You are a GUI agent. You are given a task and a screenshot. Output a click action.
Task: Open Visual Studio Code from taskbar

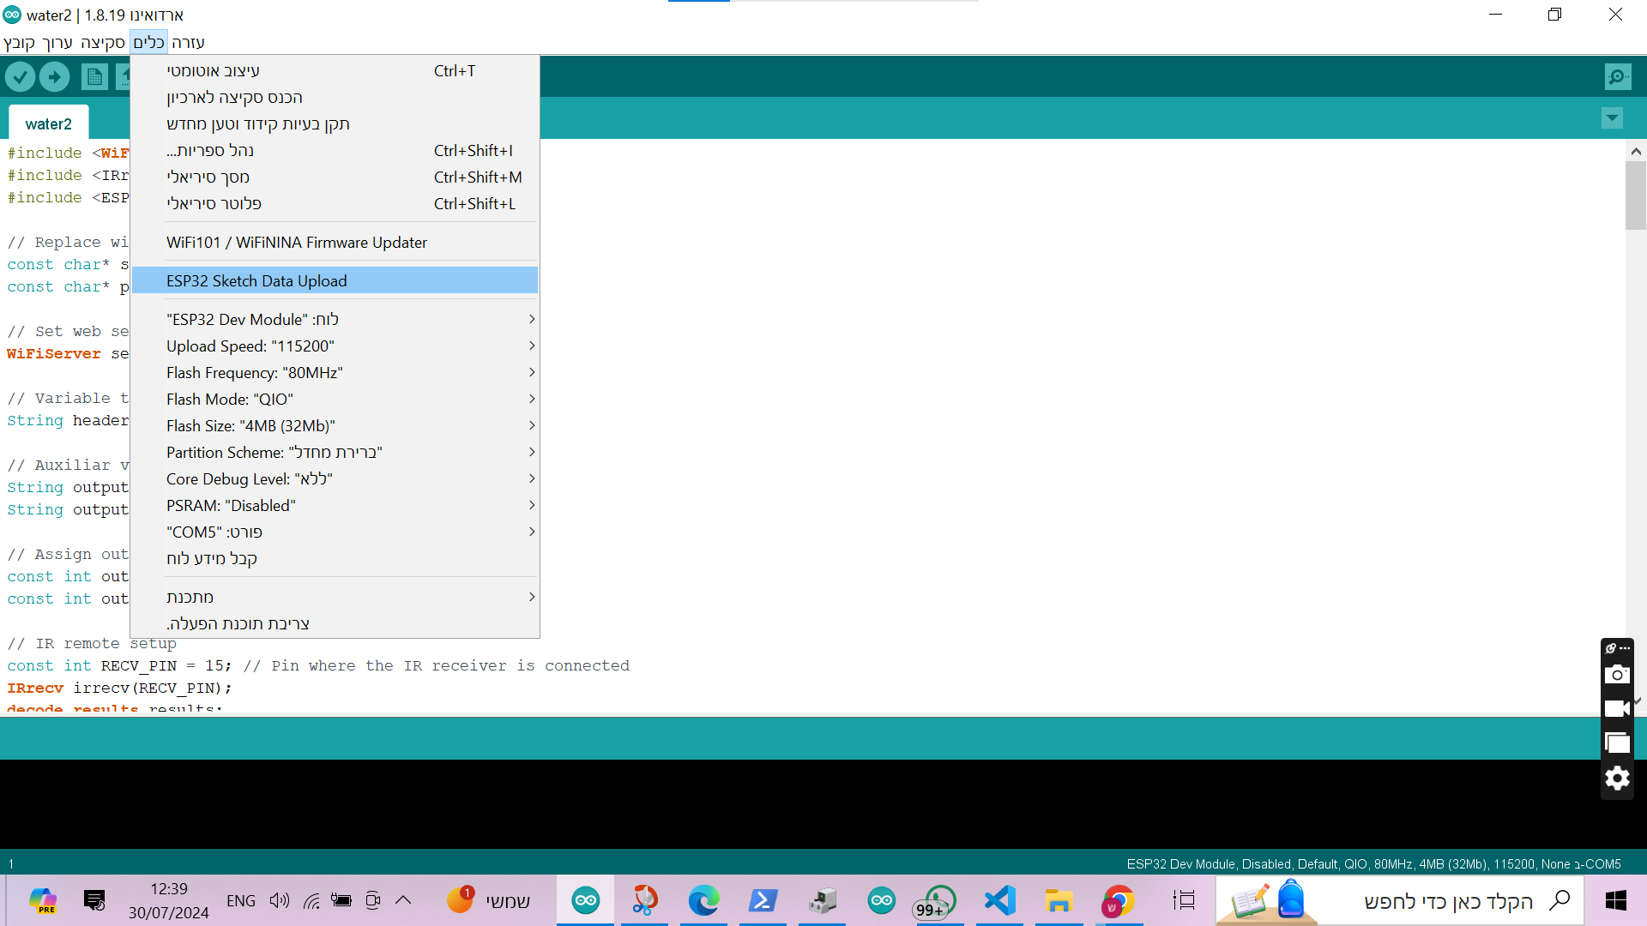coord(999,900)
